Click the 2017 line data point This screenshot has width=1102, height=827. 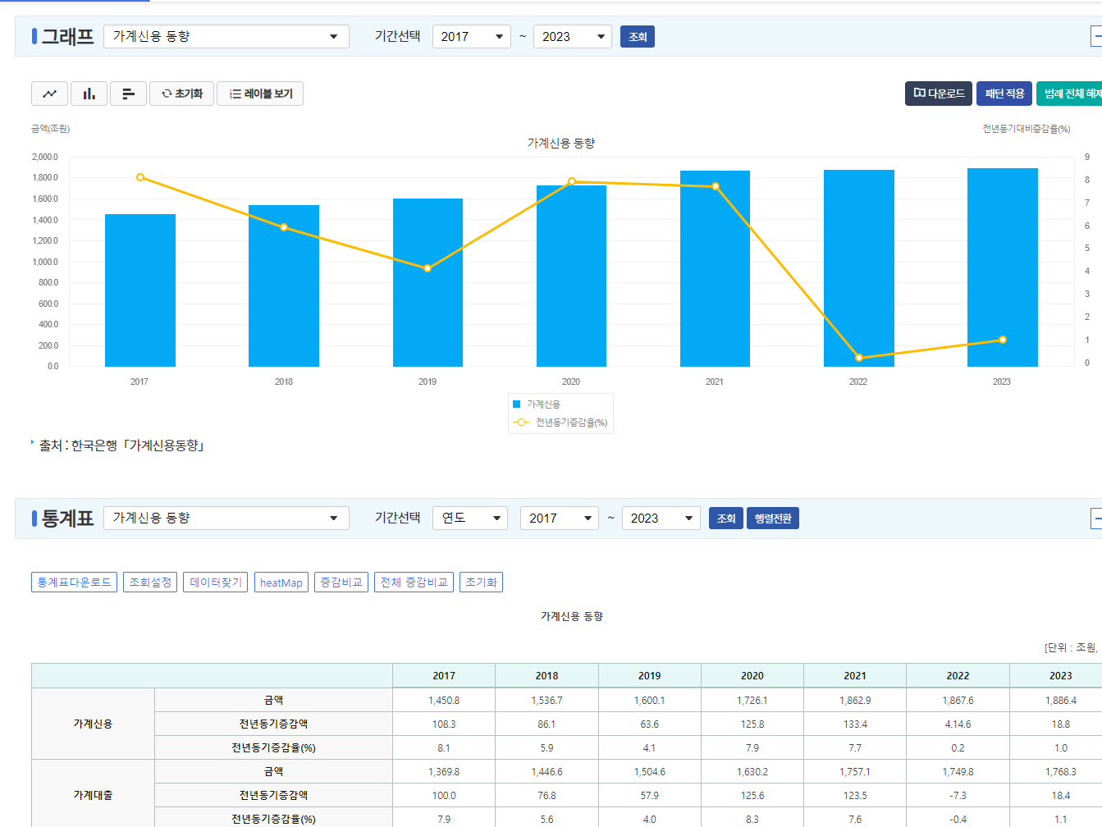coord(140,177)
